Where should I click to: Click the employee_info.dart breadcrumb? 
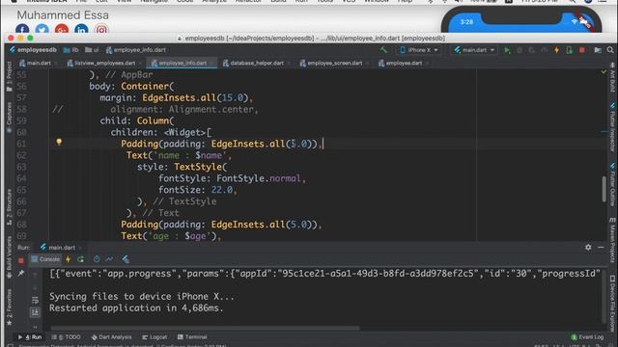(136, 50)
